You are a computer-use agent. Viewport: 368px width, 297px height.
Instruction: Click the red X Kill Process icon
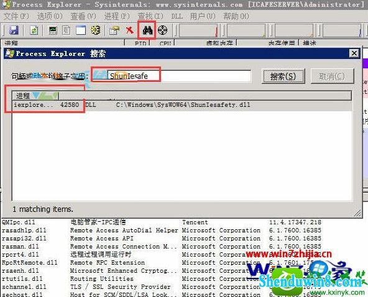[129, 30]
